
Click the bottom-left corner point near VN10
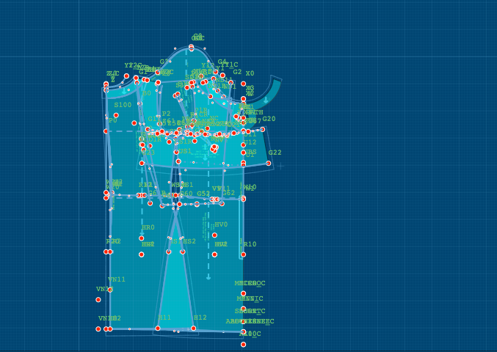(x=98, y=329)
